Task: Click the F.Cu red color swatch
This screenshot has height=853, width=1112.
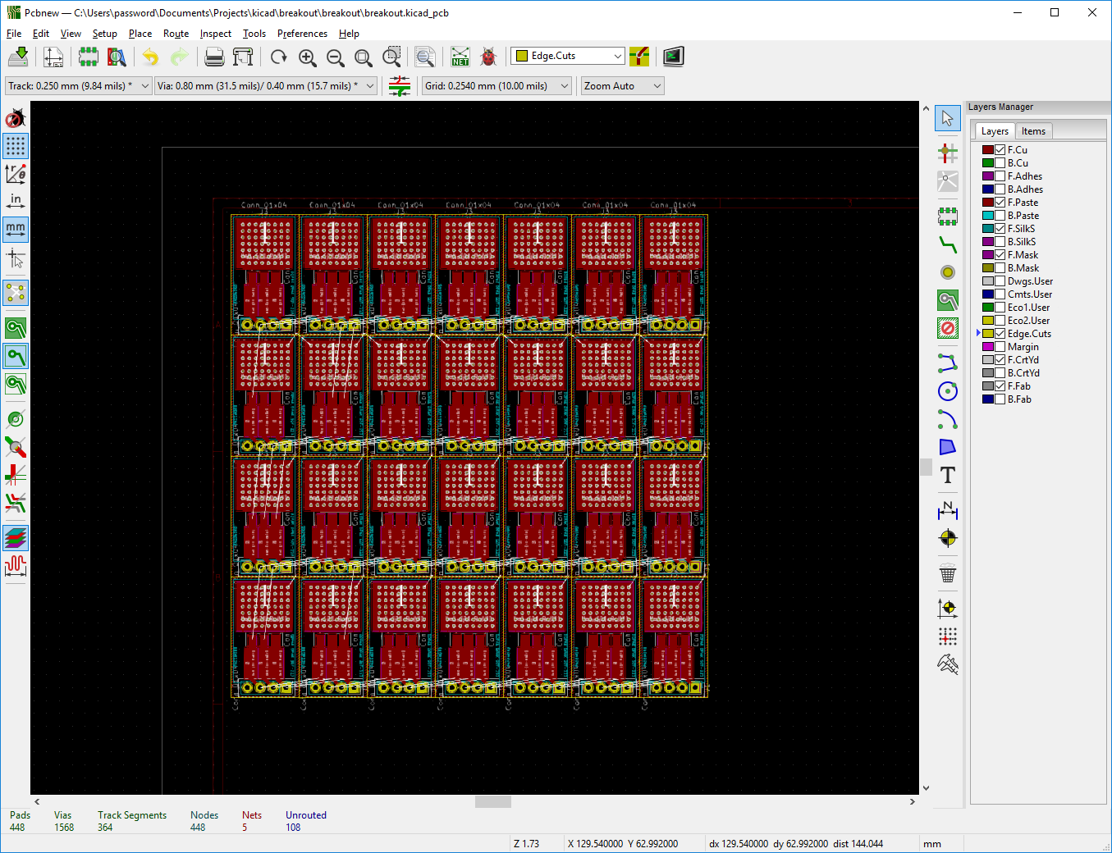Action: click(x=988, y=150)
